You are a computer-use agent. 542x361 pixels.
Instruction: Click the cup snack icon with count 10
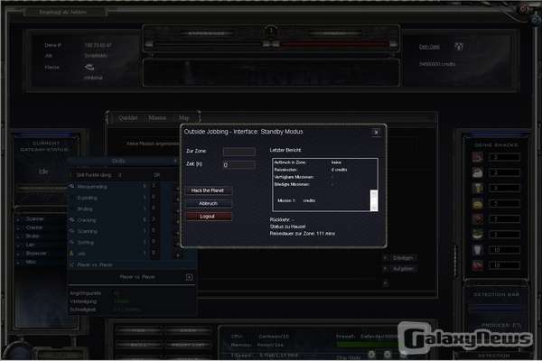478,250
